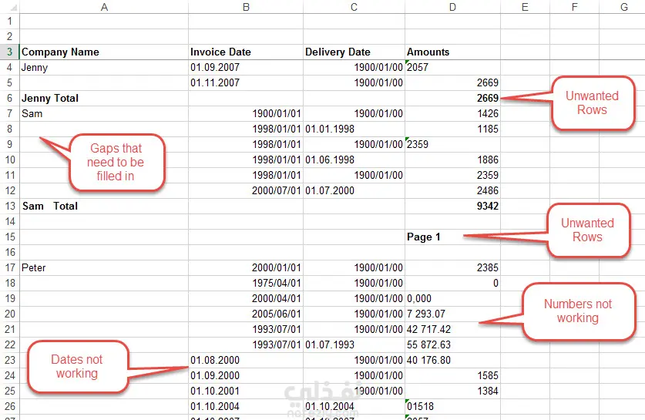Screen dimensions: 645x420
Task: Select the 'Dates not working' callout
Action: coord(78,367)
